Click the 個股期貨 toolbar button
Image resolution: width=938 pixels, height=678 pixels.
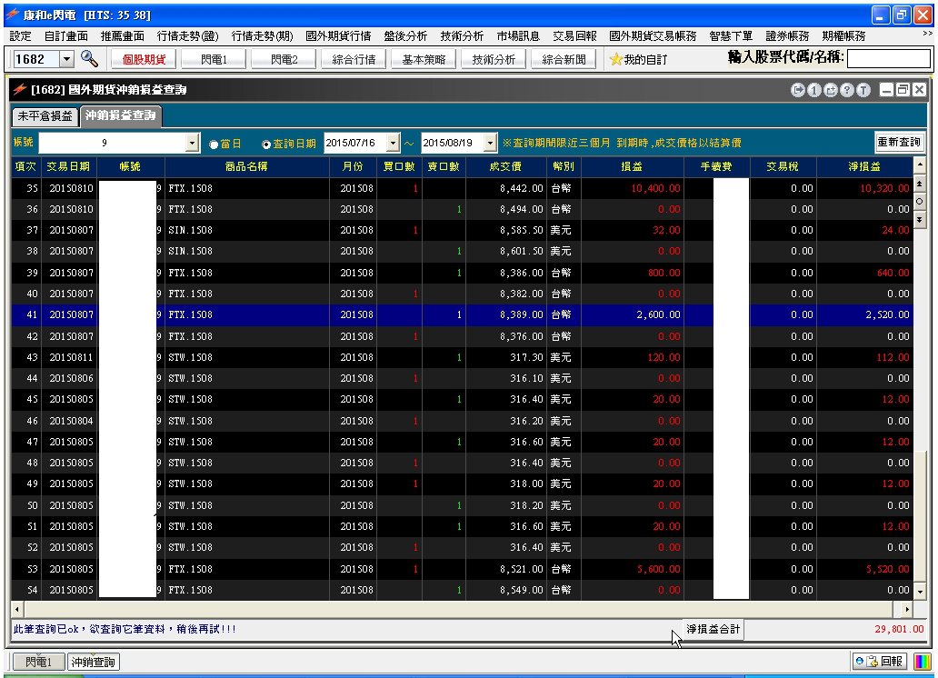(x=144, y=59)
